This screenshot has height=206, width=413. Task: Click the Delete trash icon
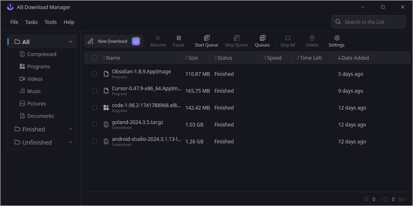pos(312,38)
